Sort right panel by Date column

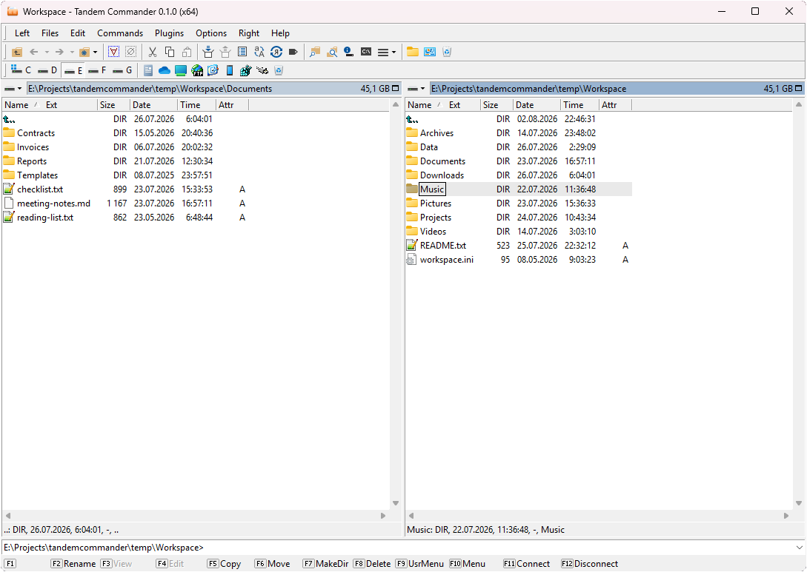pyautogui.click(x=537, y=105)
